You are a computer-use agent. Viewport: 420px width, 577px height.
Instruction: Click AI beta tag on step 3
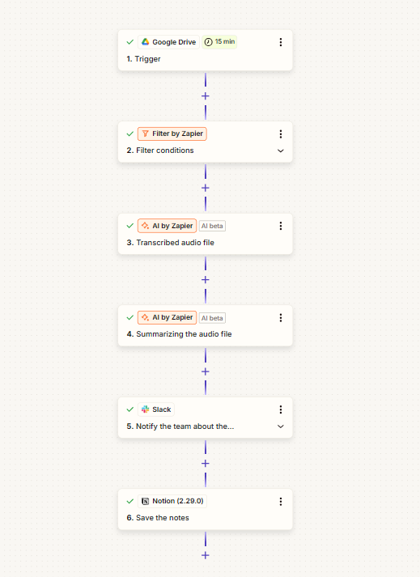coord(212,226)
